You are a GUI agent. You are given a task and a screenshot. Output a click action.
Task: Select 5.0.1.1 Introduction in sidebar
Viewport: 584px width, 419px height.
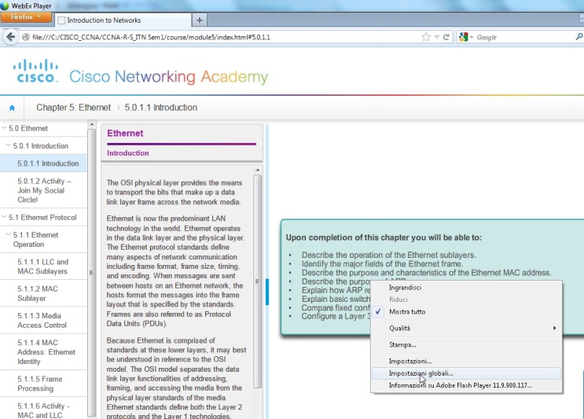point(43,164)
